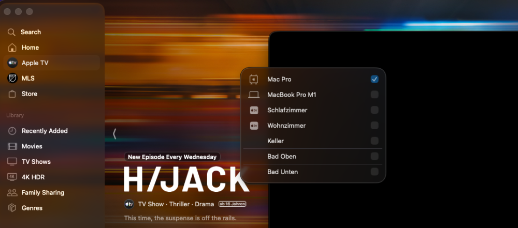Screen dimensions: 518x228
Task: Click the Store bag icon
Action: (12, 94)
